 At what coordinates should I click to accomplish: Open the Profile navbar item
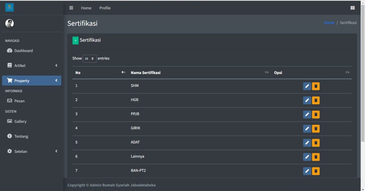(x=105, y=8)
